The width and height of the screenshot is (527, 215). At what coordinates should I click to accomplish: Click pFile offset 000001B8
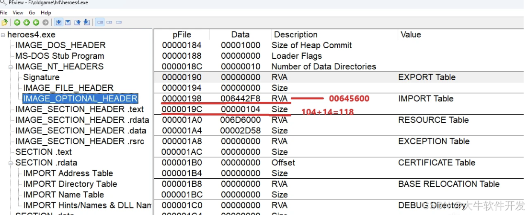[182, 184]
